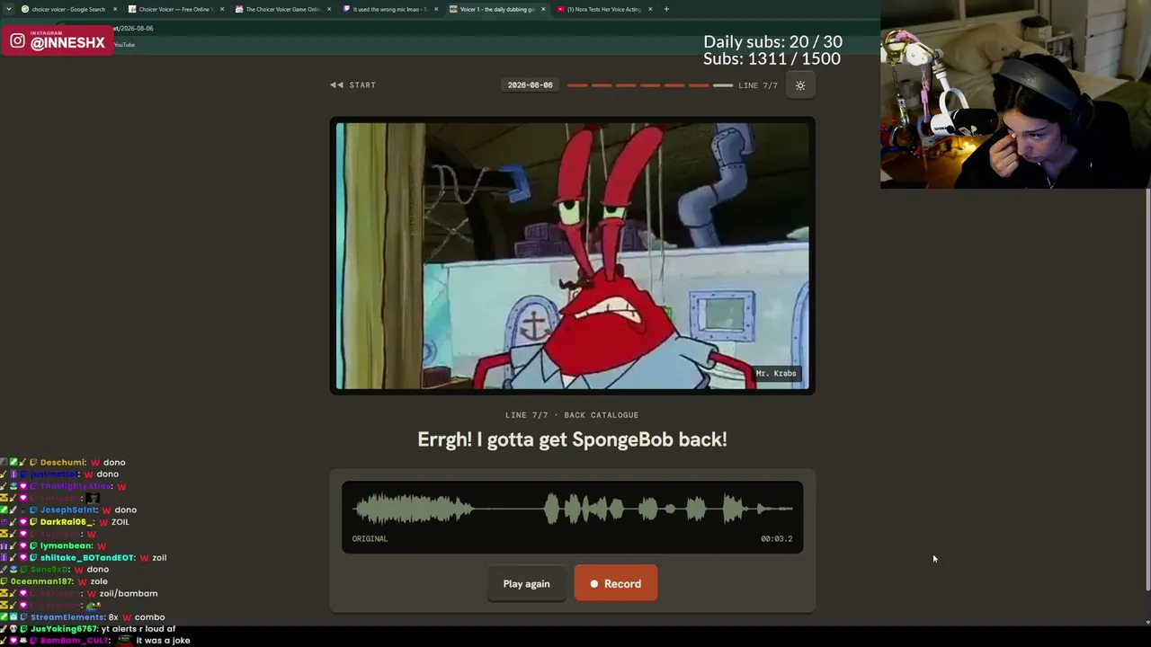The height and width of the screenshot is (647, 1151).
Task: Click the page vertical scrollbar
Action: 1147,391
